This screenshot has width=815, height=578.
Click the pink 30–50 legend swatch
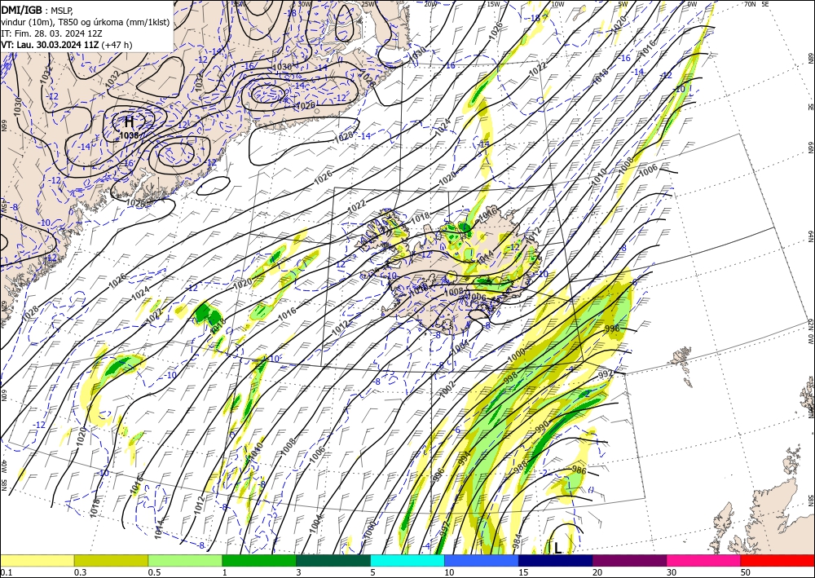click(704, 560)
